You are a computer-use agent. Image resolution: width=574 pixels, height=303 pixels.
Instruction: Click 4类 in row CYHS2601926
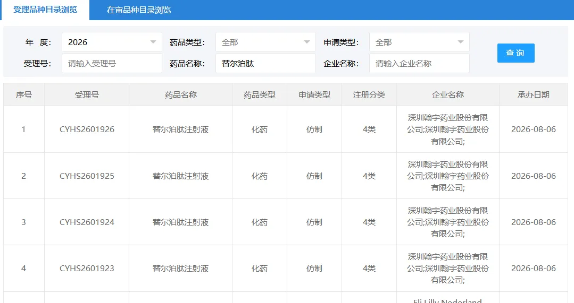point(369,129)
